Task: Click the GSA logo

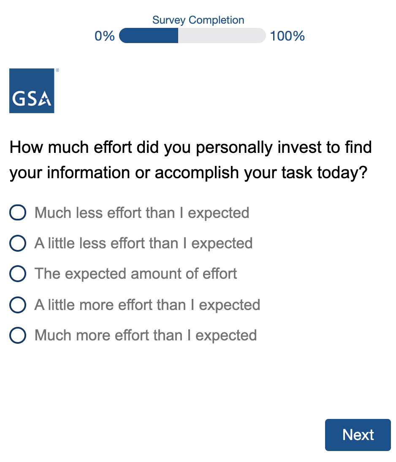Action: pos(32,91)
